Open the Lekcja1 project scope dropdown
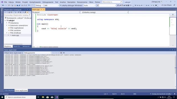The width and height of the screenshot is (177, 99). 56,12
